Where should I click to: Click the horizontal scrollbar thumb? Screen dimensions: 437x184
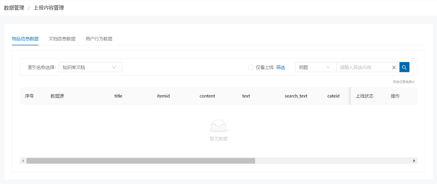coord(141,161)
